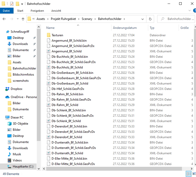Screen dimensions: 196x177
Task: Open pinned Desktop under Schnellzugriff
Action: click(x=18, y=38)
